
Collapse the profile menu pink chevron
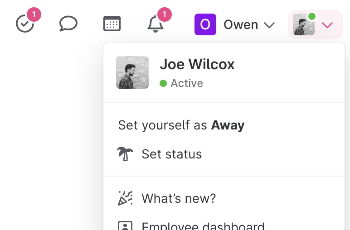pyautogui.click(x=327, y=25)
